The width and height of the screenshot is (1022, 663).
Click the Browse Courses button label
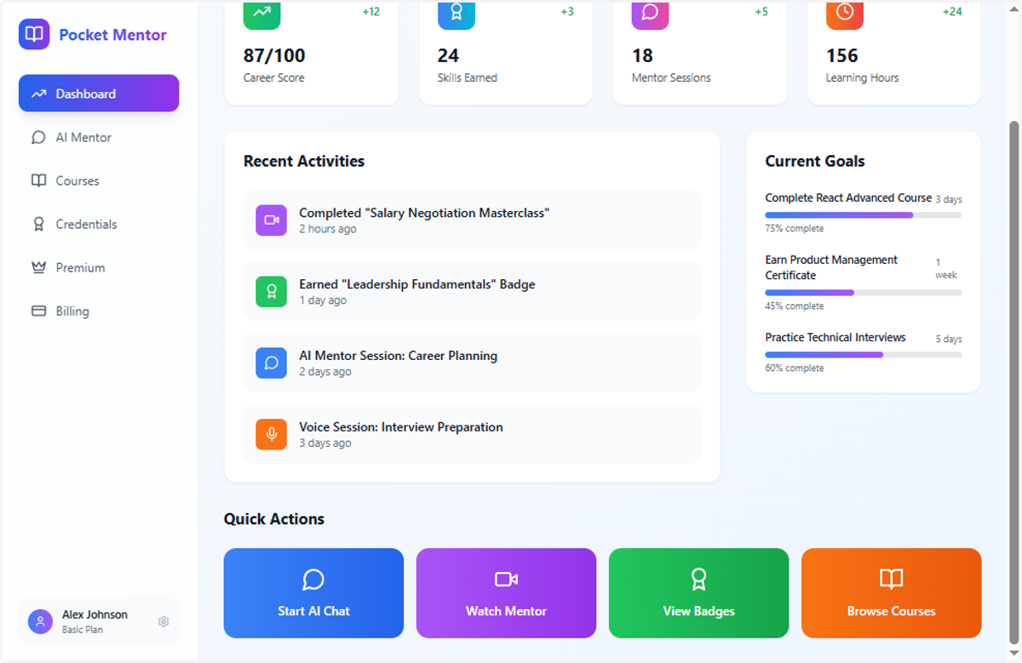(891, 611)
